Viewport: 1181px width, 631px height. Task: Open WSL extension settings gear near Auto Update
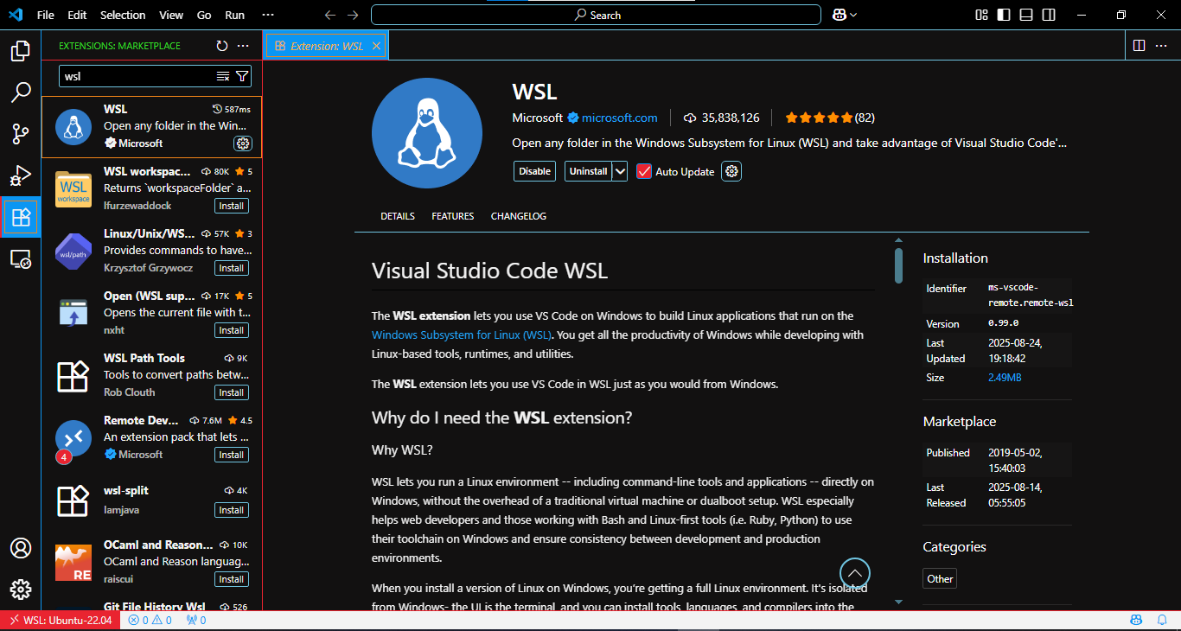[x=732, y=171]
